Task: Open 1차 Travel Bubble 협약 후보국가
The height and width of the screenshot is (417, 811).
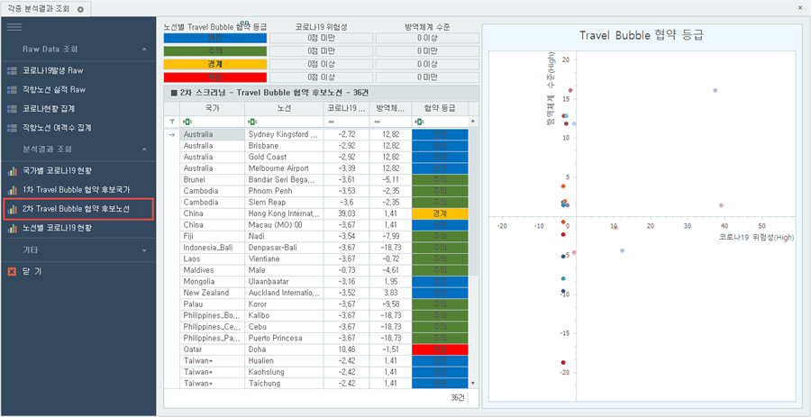Action: point(78,190)
